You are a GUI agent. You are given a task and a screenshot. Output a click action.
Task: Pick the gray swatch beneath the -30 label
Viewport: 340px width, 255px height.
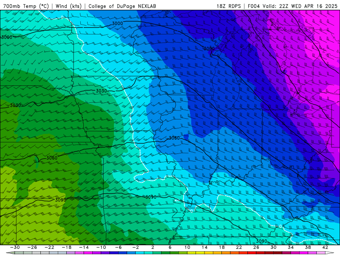pos(19,253)
